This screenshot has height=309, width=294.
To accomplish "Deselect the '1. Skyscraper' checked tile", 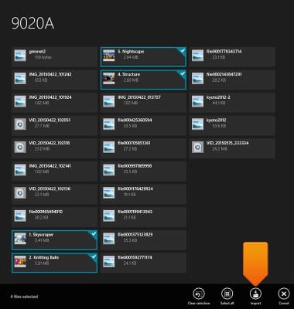I will click(54, 240).
